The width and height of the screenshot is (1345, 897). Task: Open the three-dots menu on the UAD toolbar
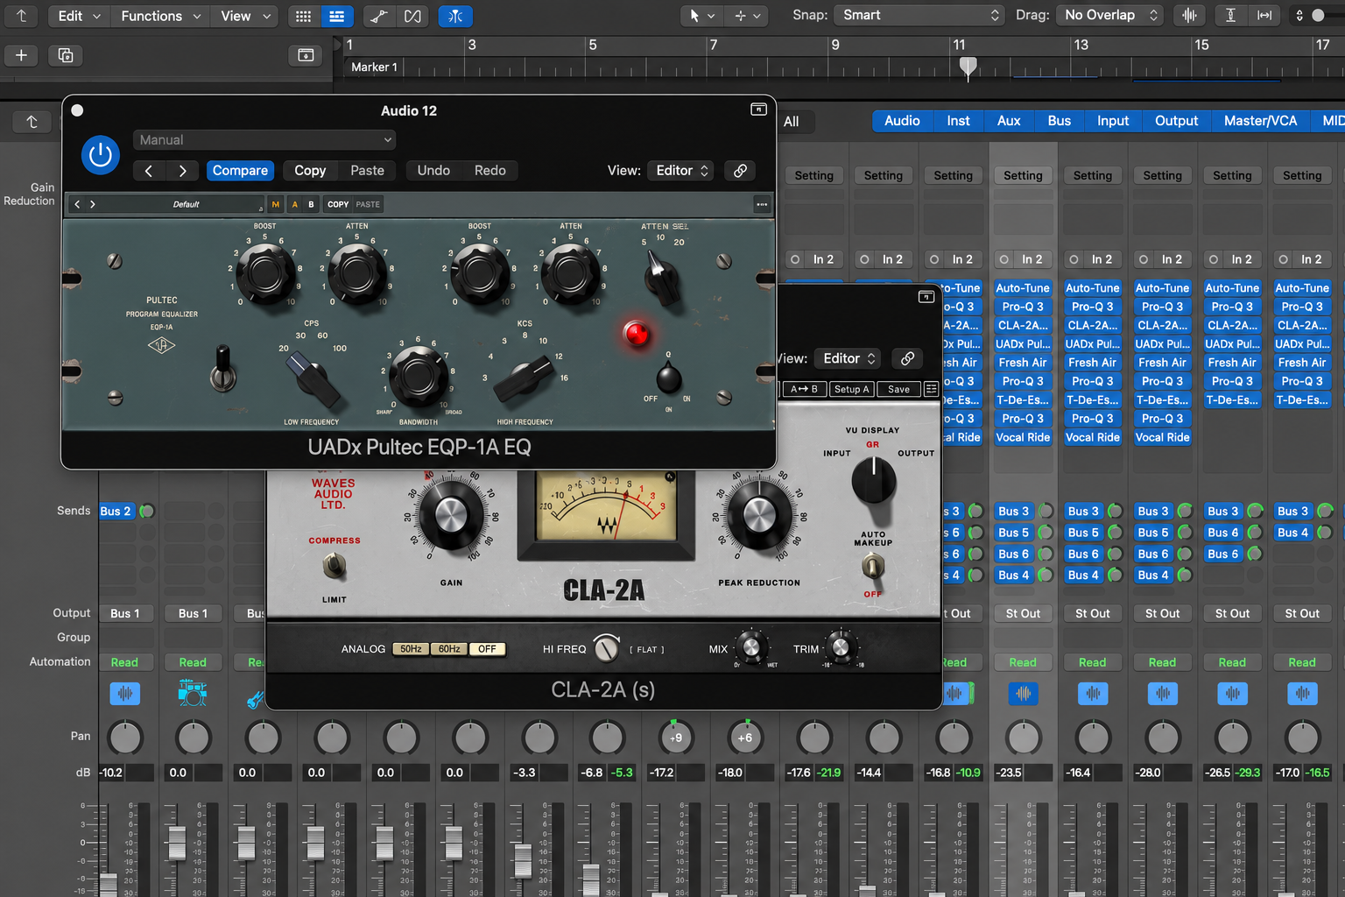click(762, 204)
